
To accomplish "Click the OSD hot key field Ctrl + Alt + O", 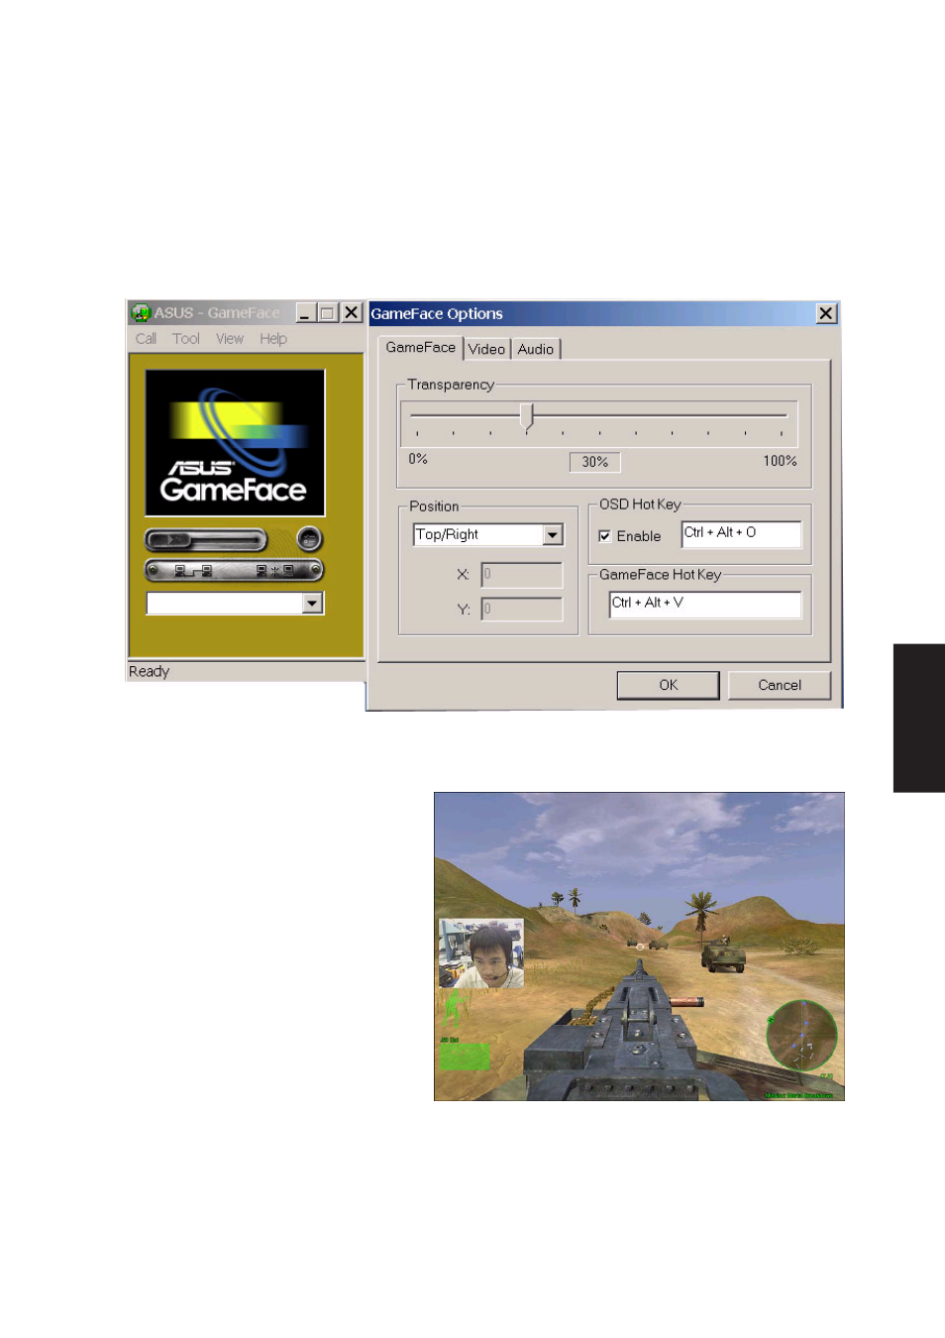I will 741,534.
